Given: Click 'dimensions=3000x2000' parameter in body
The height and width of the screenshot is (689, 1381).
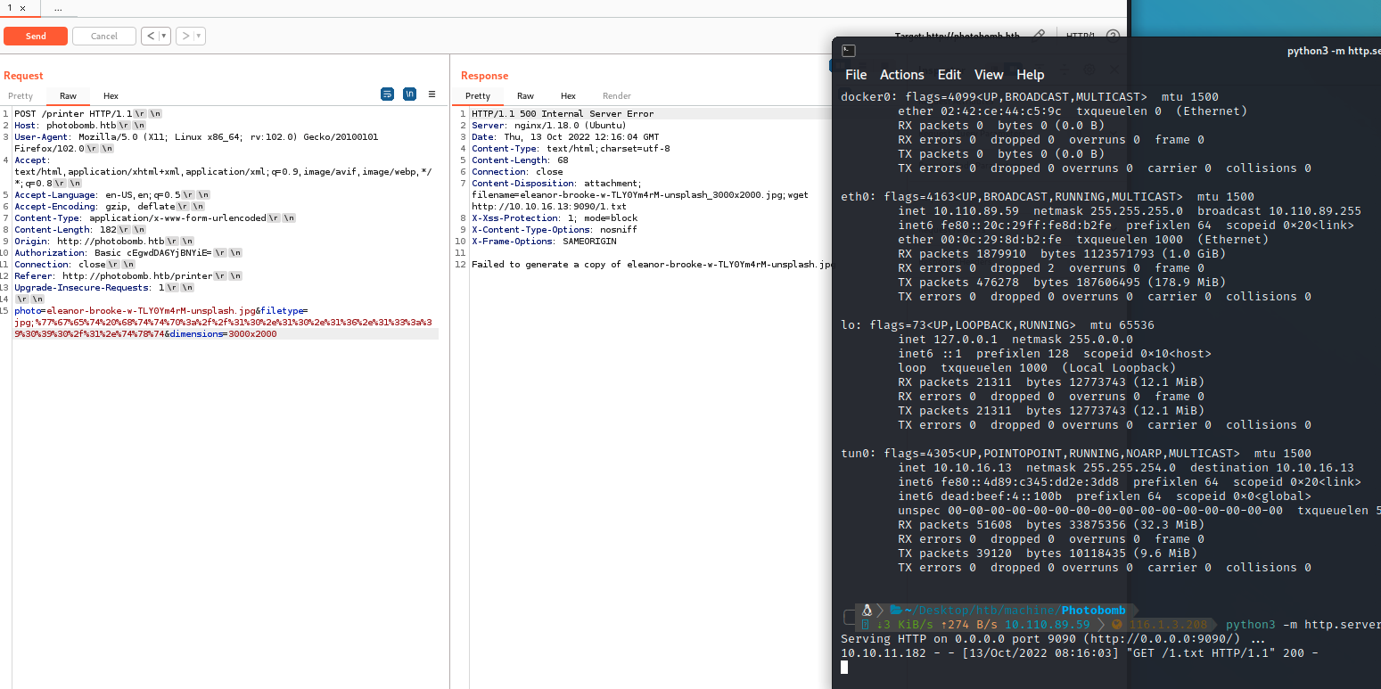Looking at the screenshot, I should pyautogui.click(x=222, y=334).
